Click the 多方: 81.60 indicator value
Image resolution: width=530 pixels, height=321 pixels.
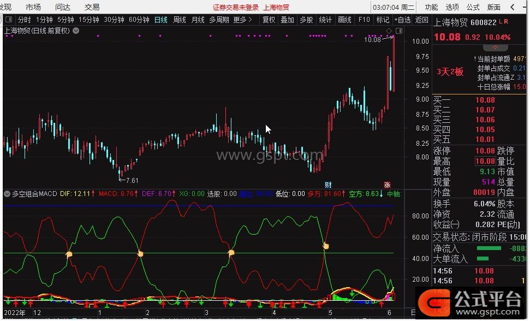326,194
